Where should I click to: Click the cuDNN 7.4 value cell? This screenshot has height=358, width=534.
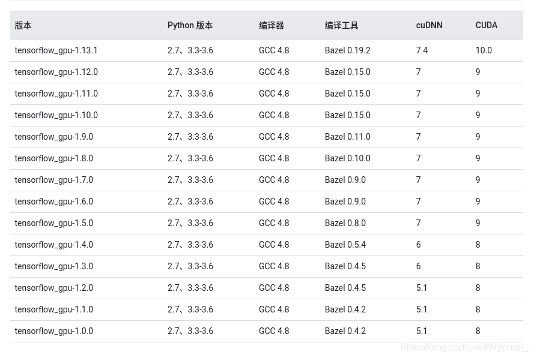coord(422,50)
